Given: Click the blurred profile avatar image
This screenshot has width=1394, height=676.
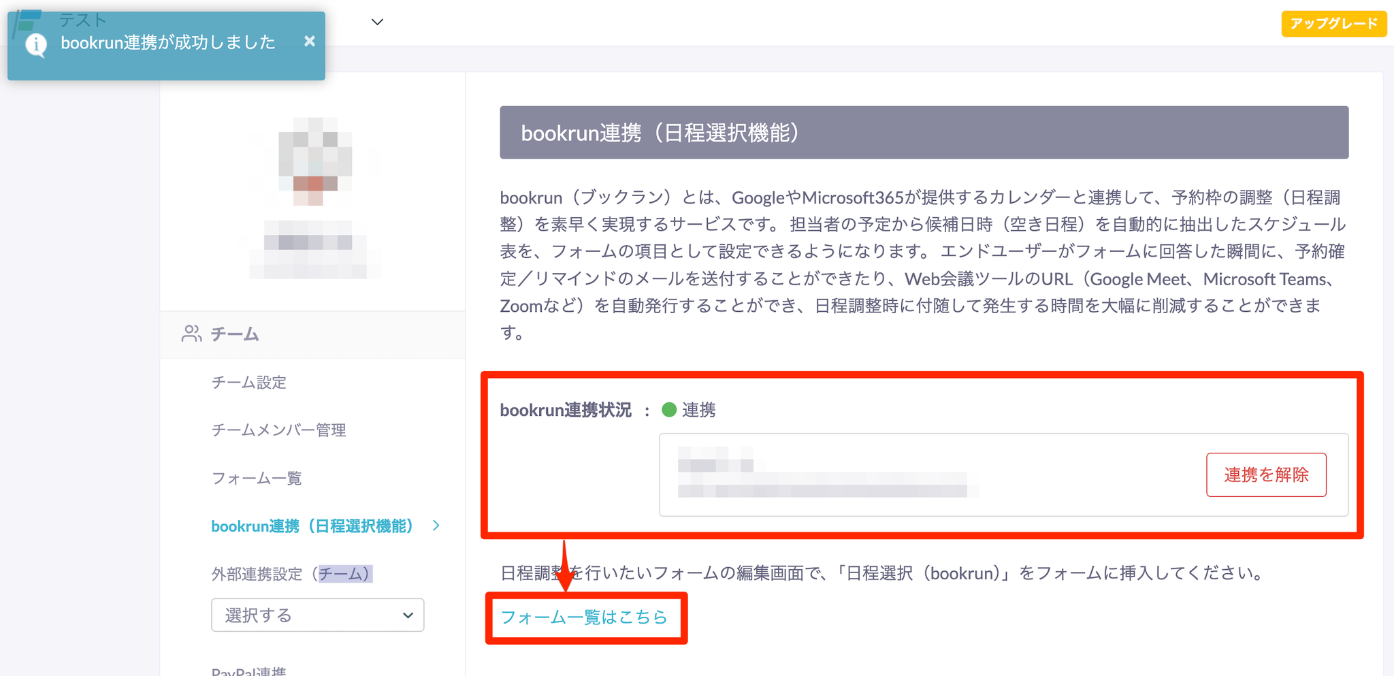Looking at the screenshot, I should (x=314, y=161).
